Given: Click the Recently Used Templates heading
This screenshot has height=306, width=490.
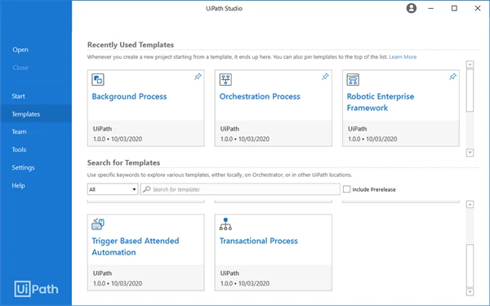Looking at the screenshot, I should tap(131, 45).
